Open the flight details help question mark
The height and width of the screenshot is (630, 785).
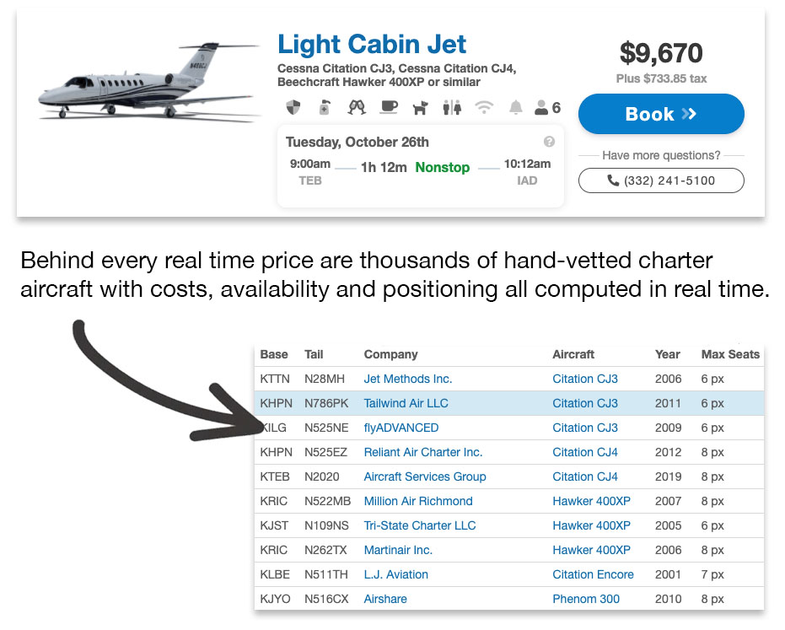pyautogui.click(x=549, y=142)
